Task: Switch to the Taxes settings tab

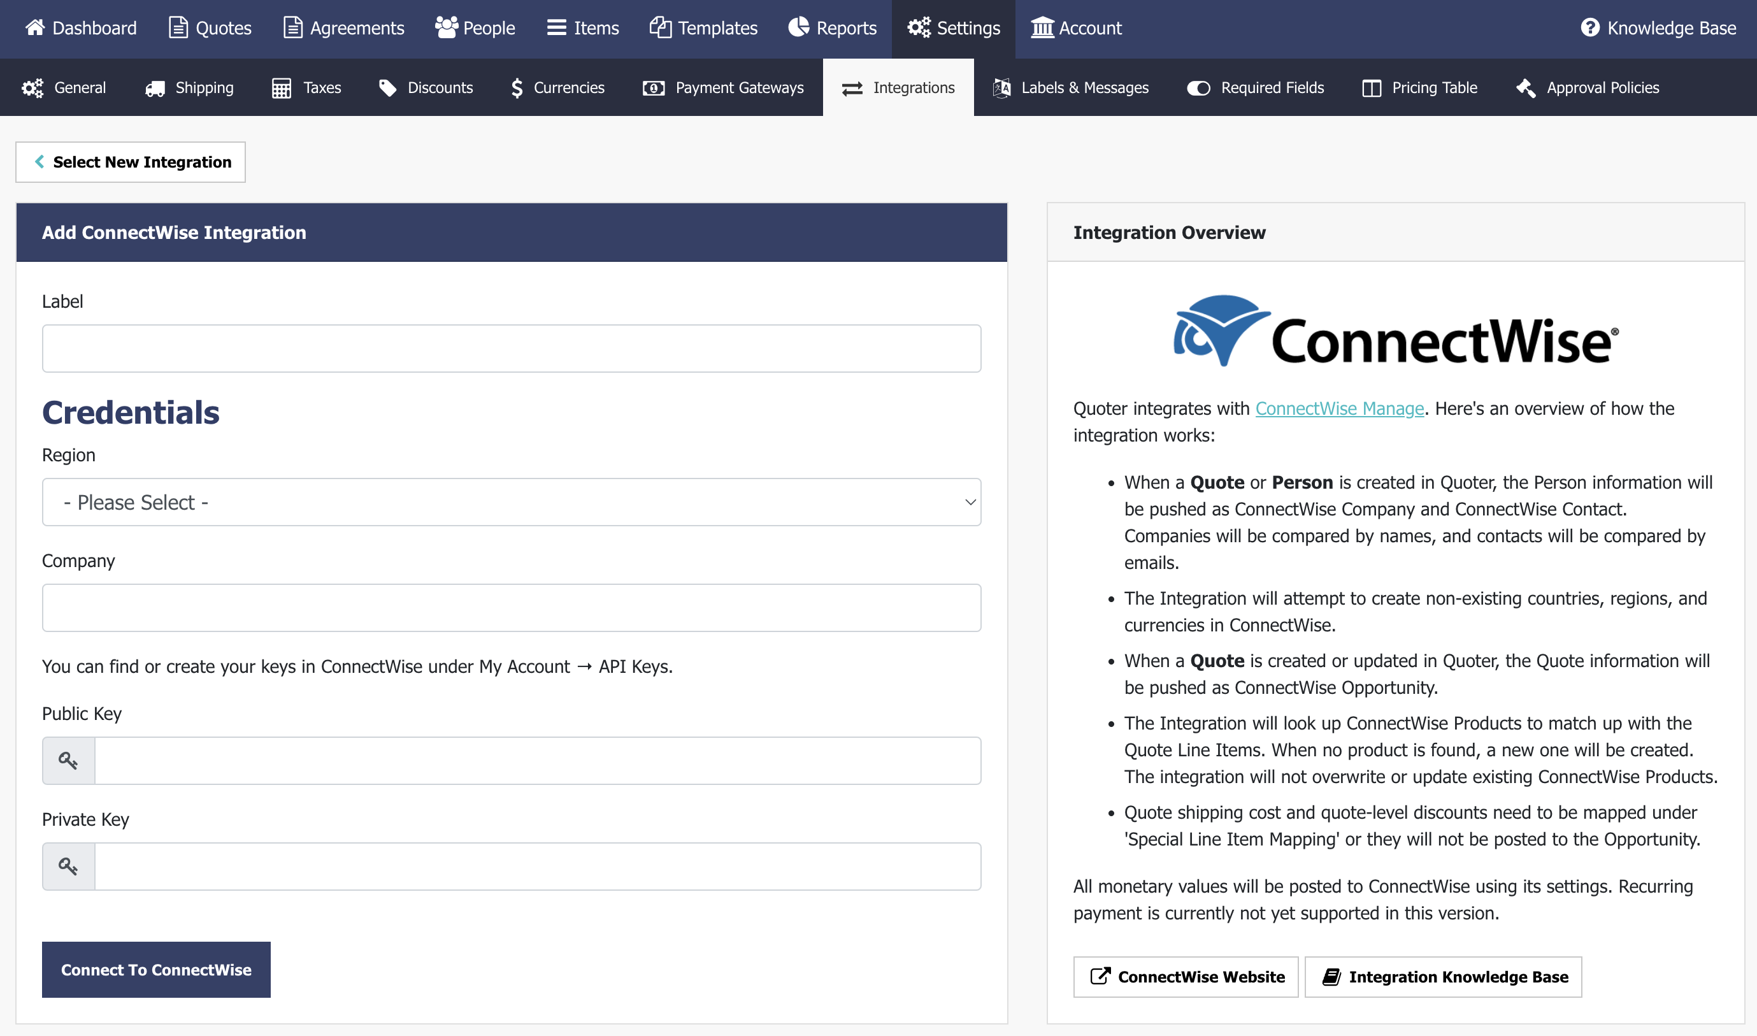Action: [x=306, y=88]
